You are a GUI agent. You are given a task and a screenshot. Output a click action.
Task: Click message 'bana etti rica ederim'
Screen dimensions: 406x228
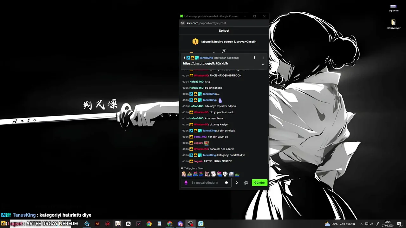(x=222, y=149)
